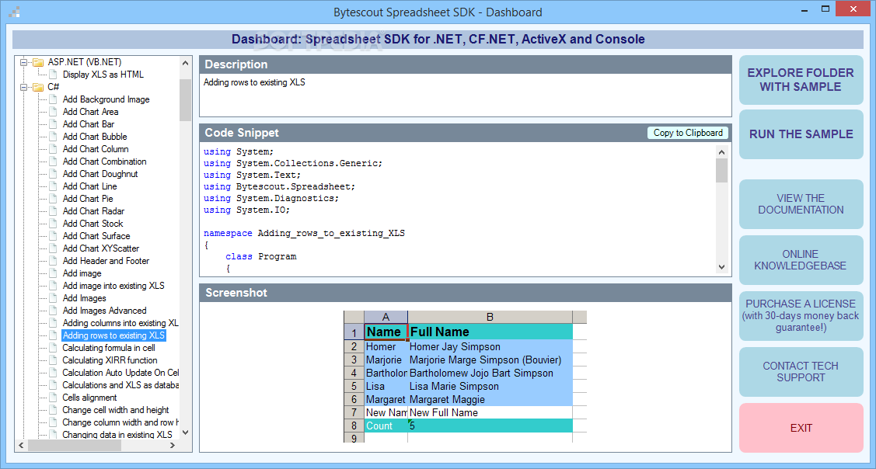Click document icon beside Add Chart Column
The height and width of the screenshot is (469, 876).
tap(53, 149)
